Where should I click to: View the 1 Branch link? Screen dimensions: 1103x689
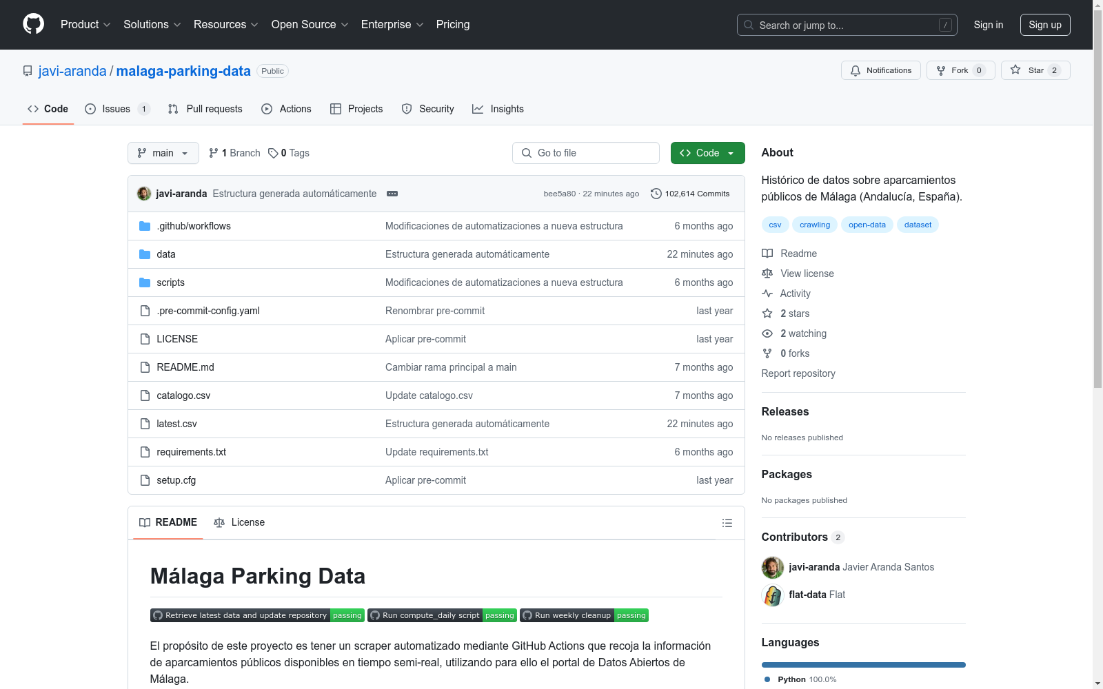pos(235,153)
